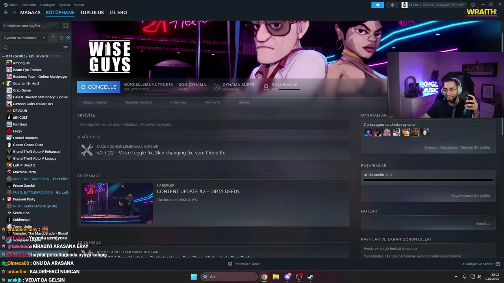The width and height of the screenshot is (504, 283).
Task: Sort library with the up arrow icon
Action: coord(53,38)
